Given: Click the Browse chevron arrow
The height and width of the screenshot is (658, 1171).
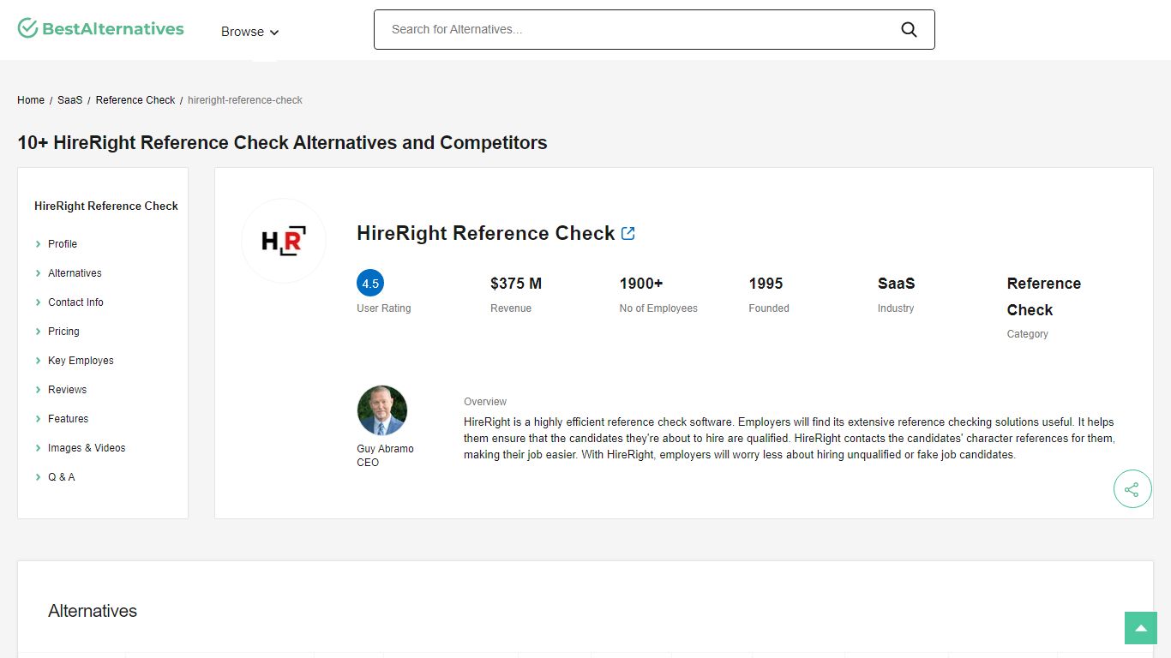Looking at the screenshot, I should click(274, 33).
